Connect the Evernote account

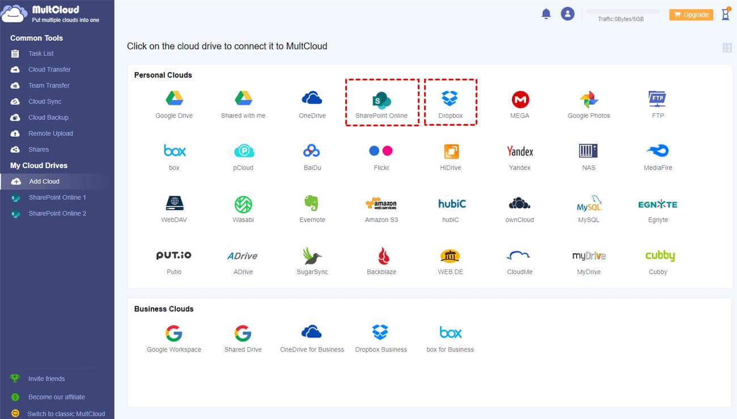point(312,208)
